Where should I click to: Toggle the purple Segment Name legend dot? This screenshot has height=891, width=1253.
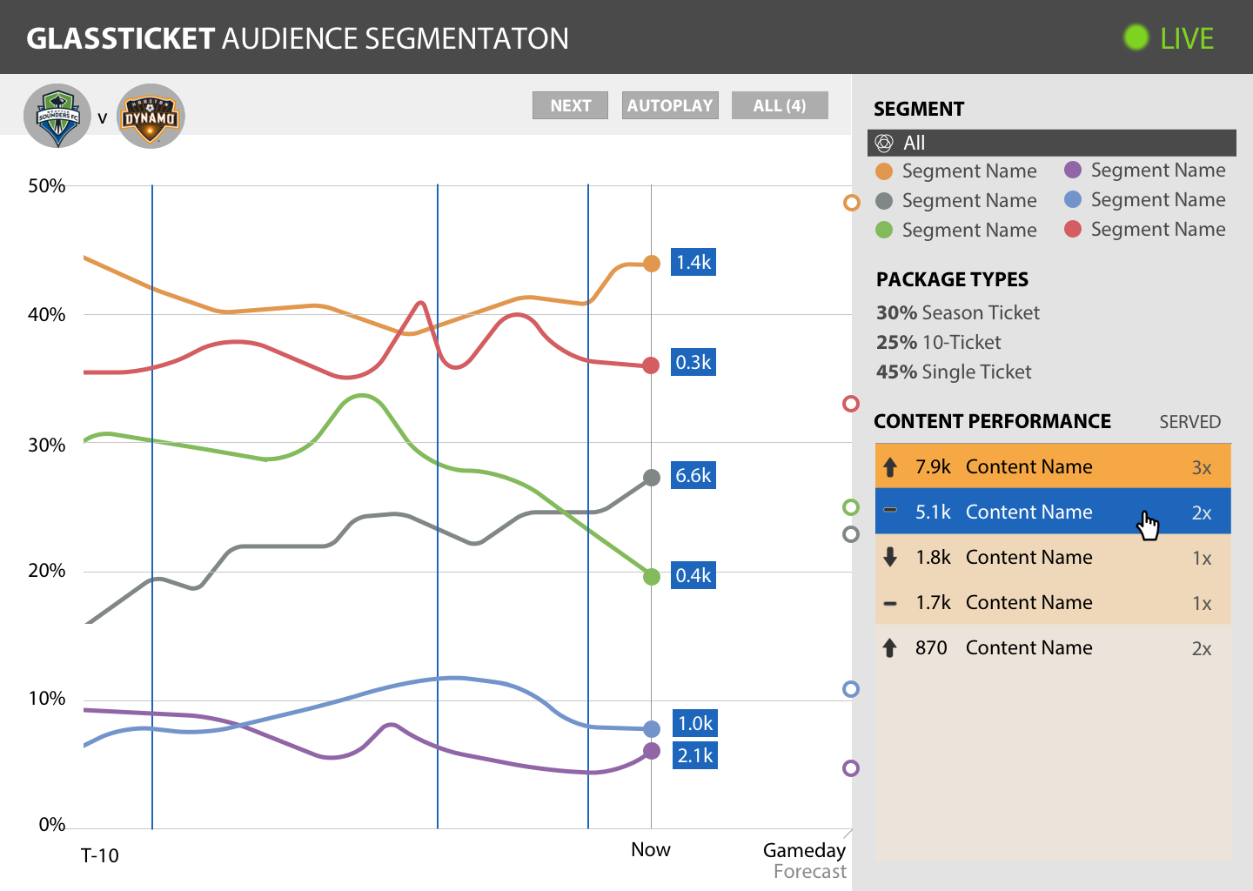[x=1073, y=171]
